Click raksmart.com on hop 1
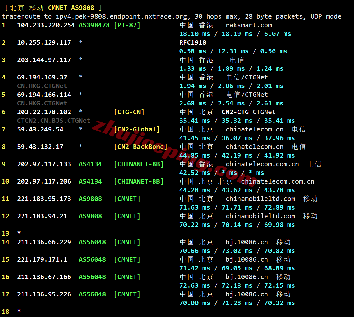The height and width of the screenshot is (317, 354). [x=249, y=25]
